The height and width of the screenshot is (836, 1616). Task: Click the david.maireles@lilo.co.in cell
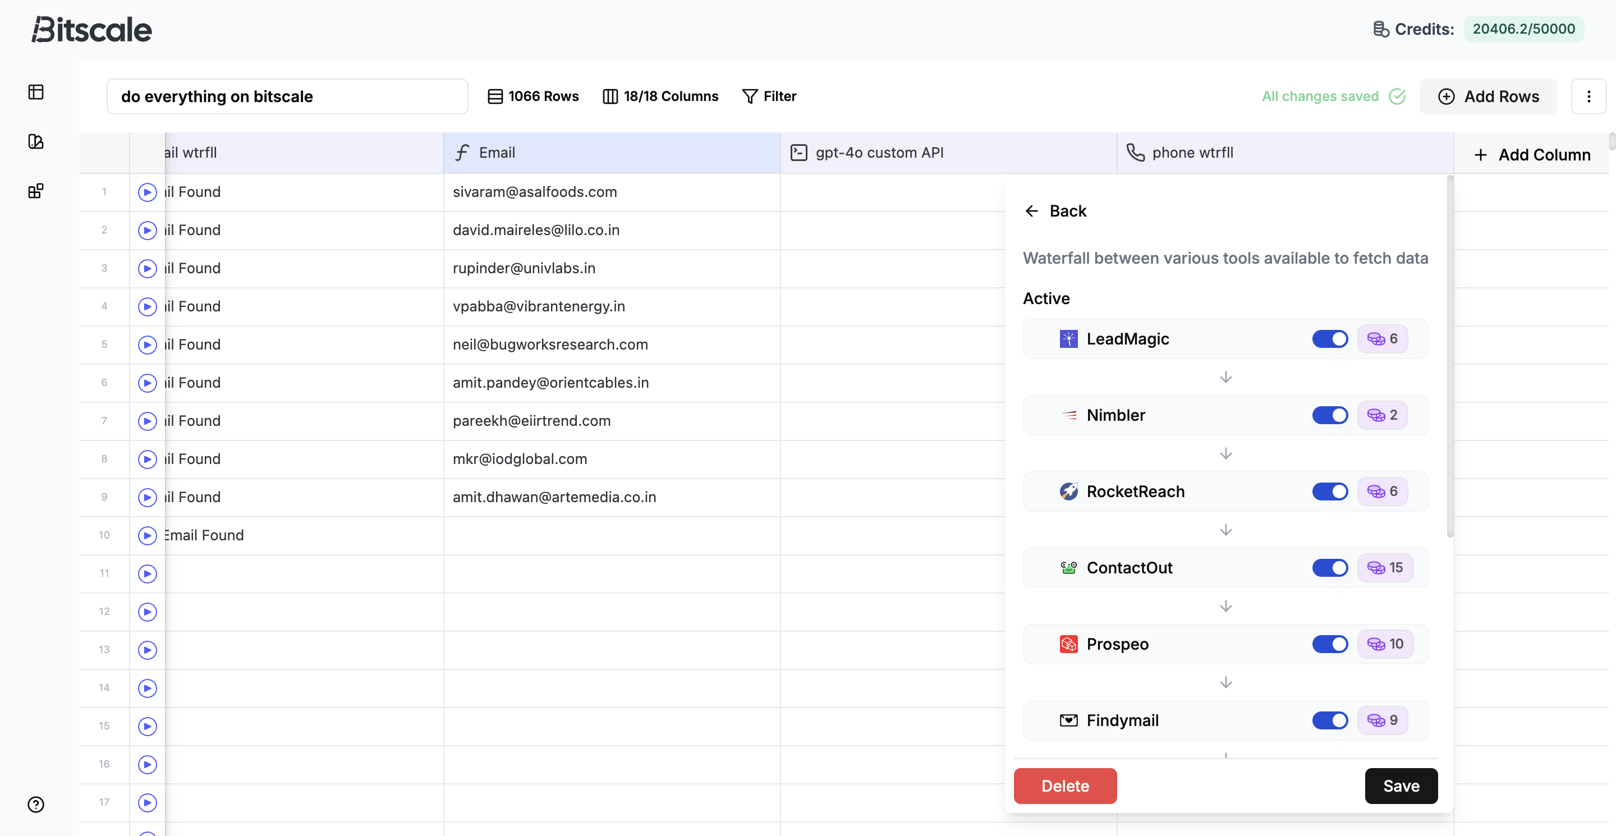[x=612, y=230]
